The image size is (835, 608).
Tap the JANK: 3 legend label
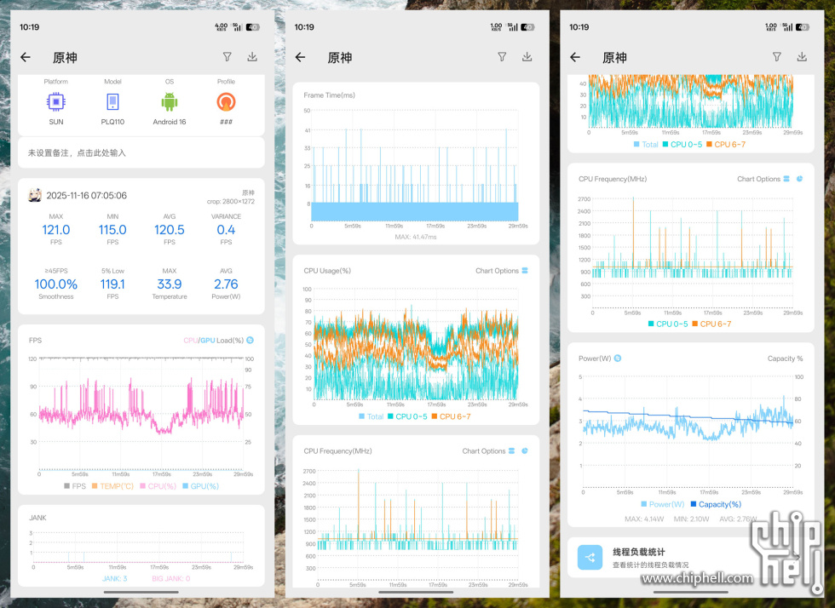(x=114, y=578)
